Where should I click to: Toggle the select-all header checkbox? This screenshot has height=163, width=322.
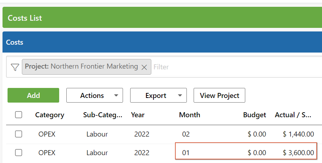19,115
